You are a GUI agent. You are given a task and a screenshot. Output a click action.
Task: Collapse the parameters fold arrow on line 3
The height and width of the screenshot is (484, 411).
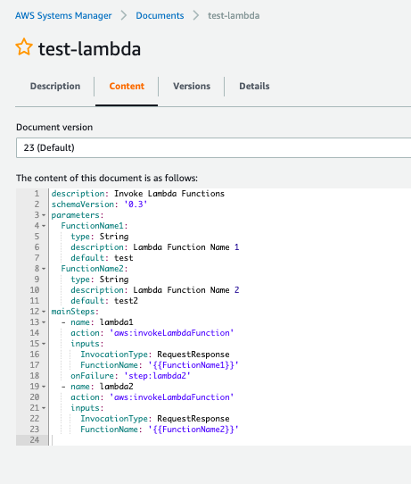click(x=44, y=215)
